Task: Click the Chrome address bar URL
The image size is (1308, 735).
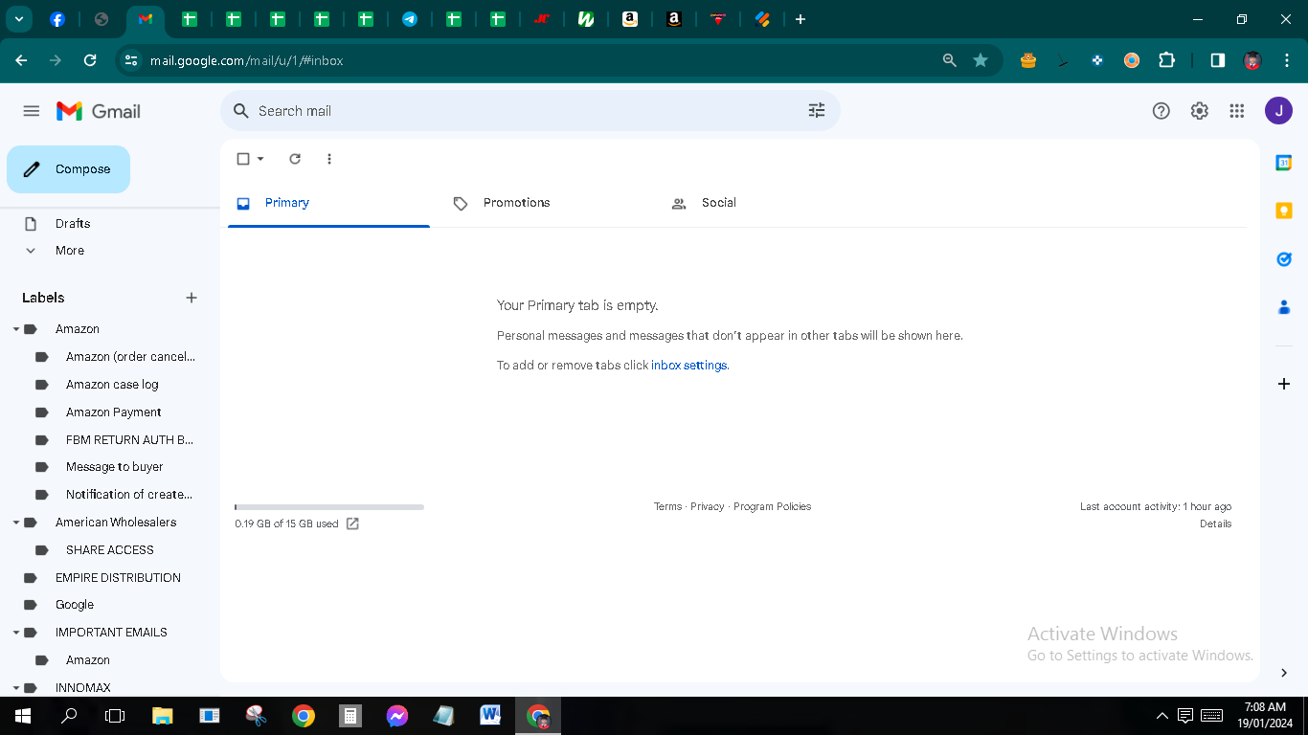Action: point(247,60)
